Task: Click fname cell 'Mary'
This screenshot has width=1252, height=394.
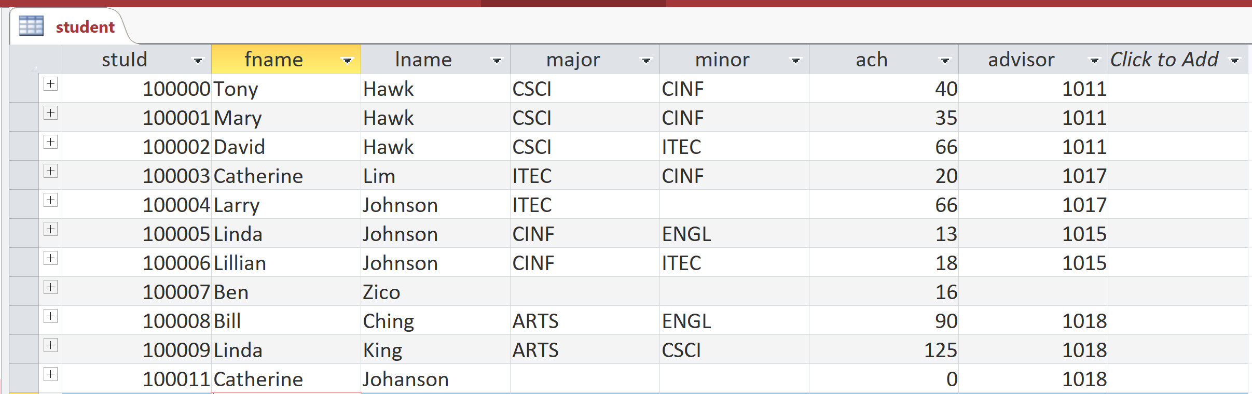Action: pyautogui.click(x=286, y=117)
